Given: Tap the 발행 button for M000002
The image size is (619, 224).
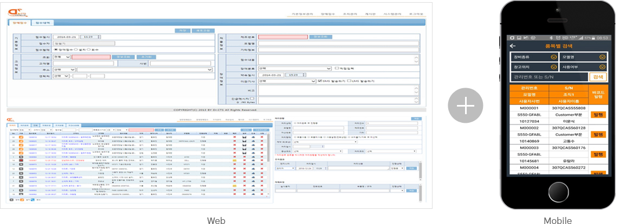Looking at the screenshot, I should [598, 135].
